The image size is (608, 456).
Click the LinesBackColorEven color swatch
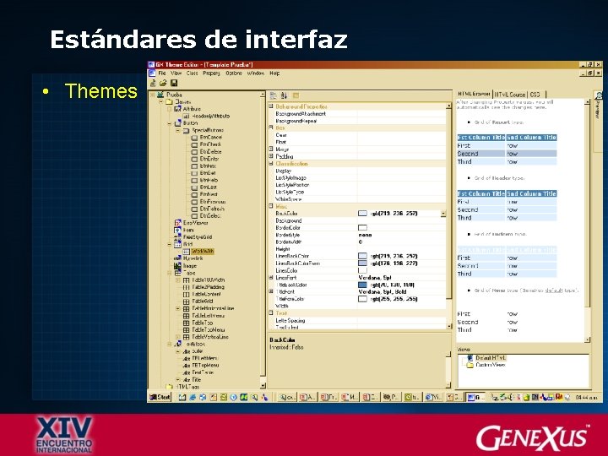(362, 263)
